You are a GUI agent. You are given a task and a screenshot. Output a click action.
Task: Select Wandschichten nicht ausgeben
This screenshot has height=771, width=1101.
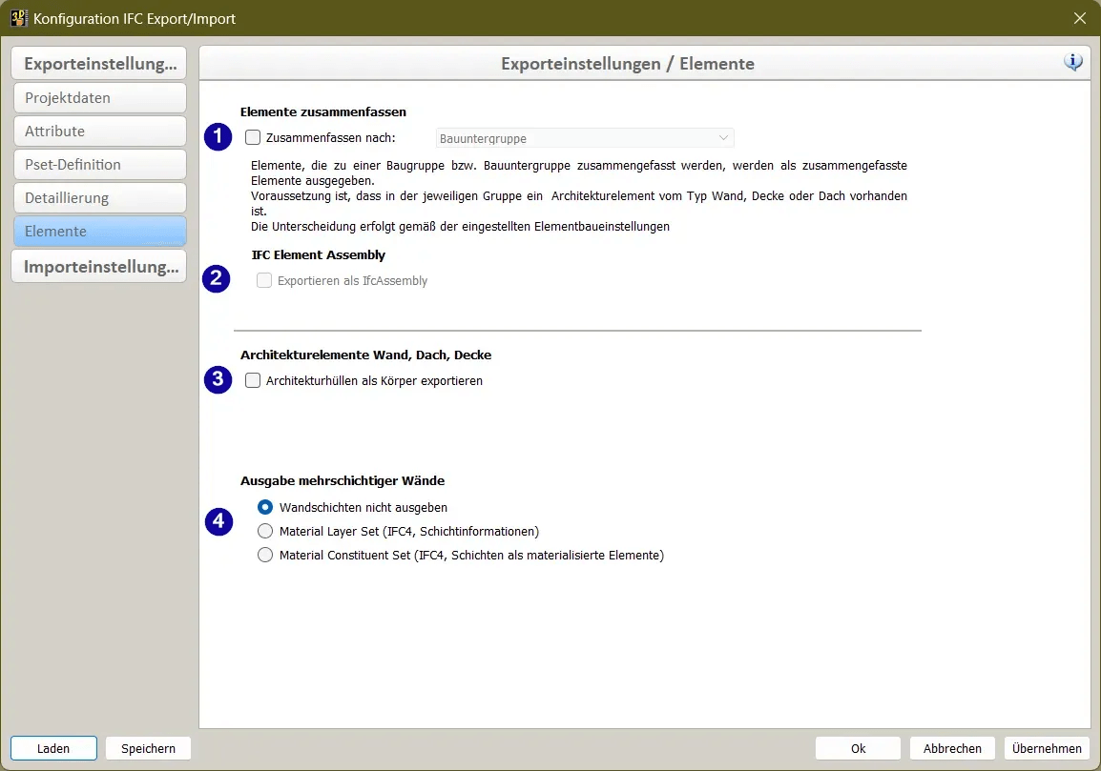point(264,507)
